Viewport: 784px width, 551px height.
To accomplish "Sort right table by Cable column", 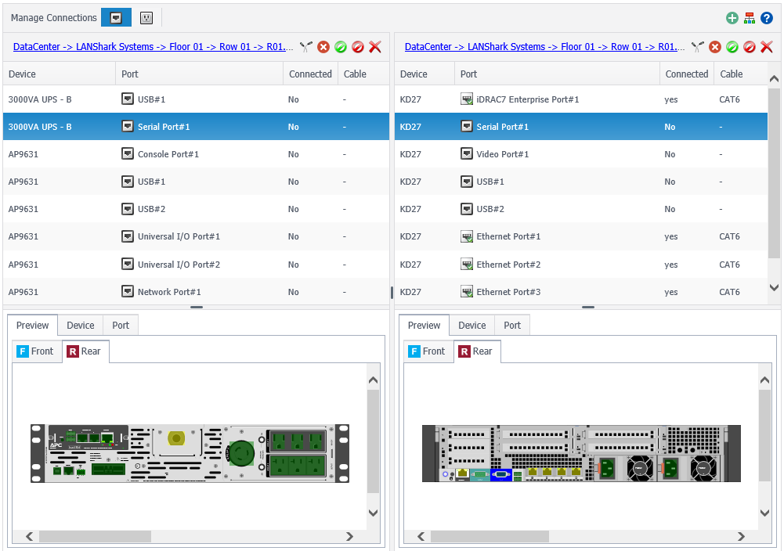I will 740,74.
